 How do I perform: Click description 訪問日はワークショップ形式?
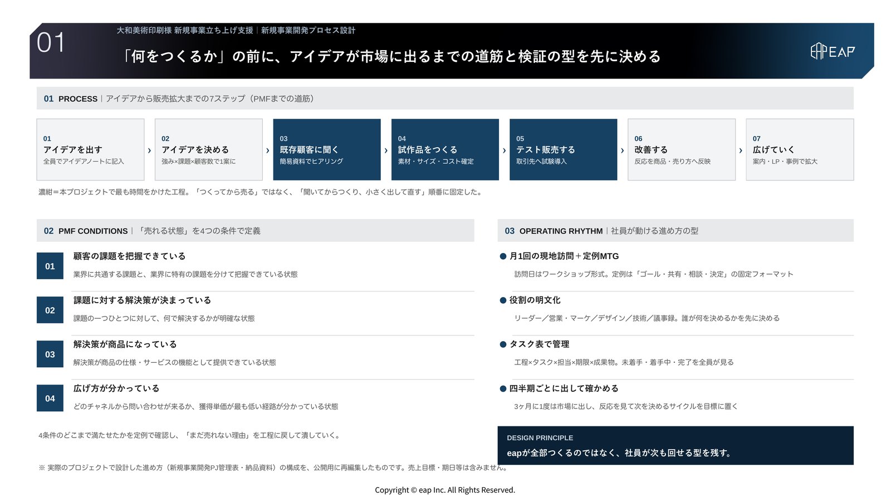(654, 274)
